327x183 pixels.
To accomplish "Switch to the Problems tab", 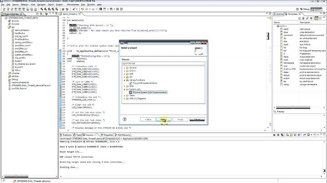I will (66, 135).
